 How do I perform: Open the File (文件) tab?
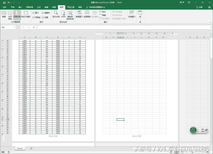click(x=5, y=7)
